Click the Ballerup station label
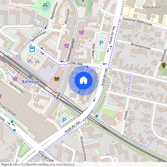 pos(30,82)
